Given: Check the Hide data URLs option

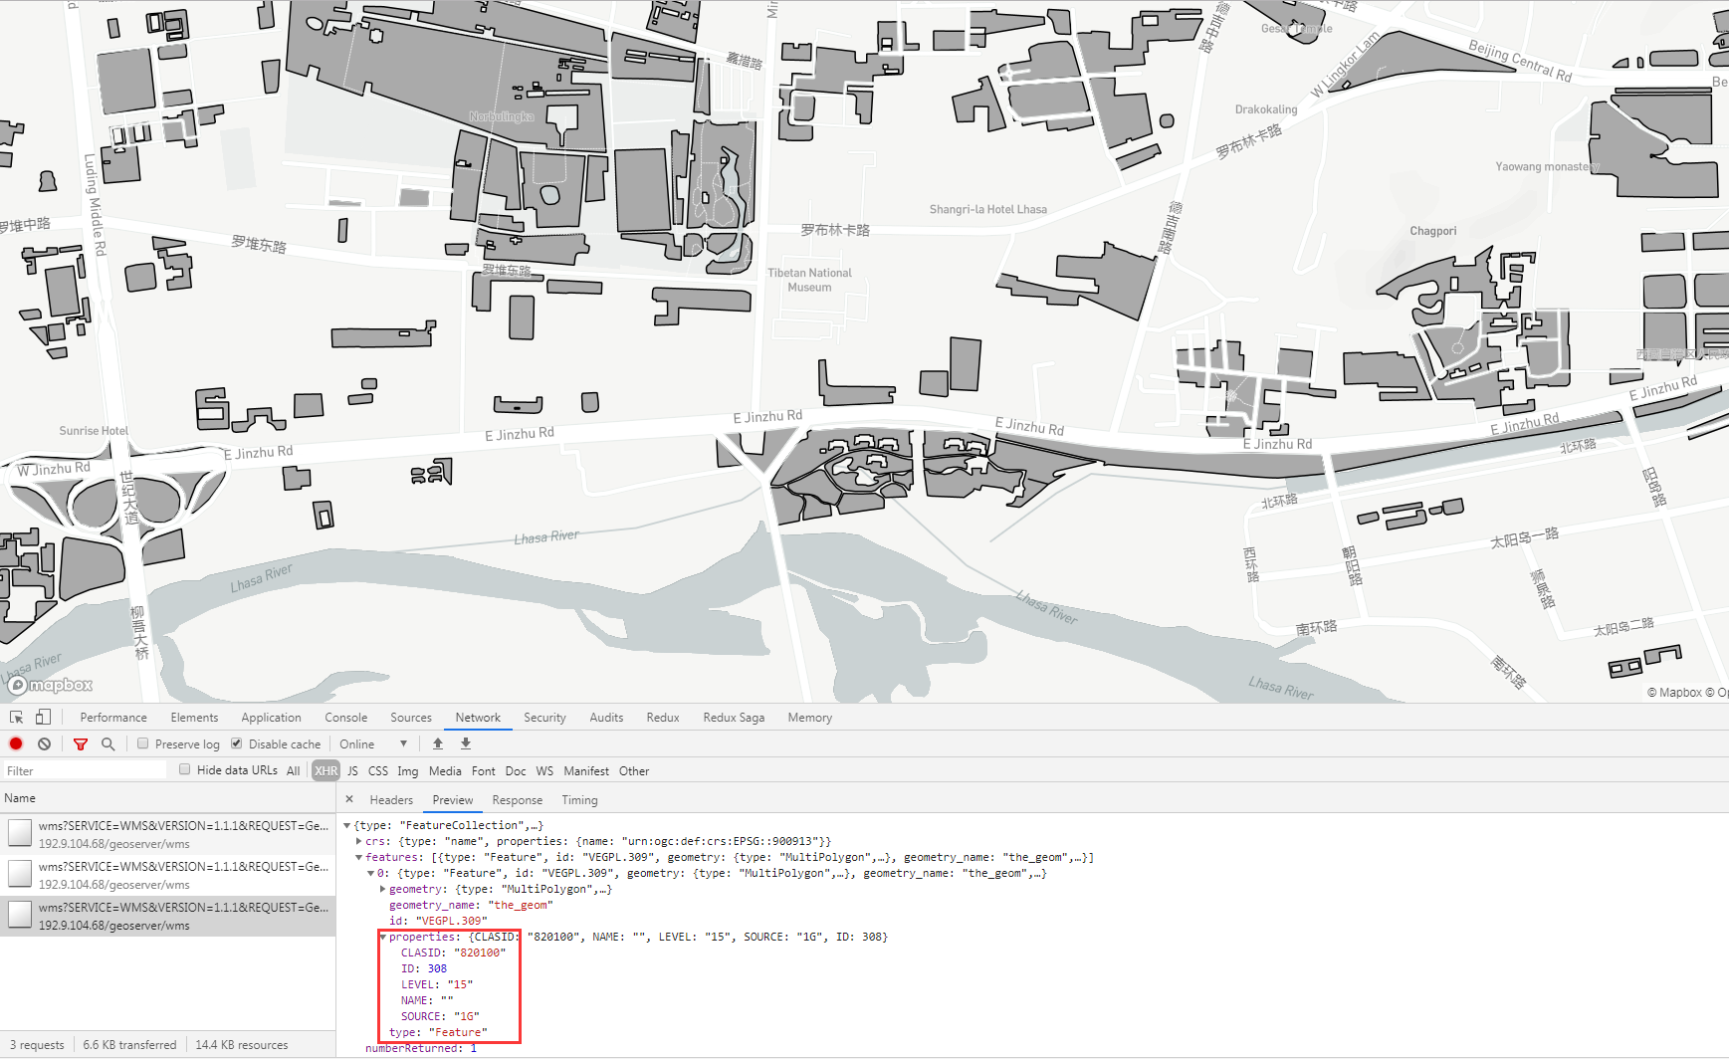Looking at the screenshot, I should (185, 768).
